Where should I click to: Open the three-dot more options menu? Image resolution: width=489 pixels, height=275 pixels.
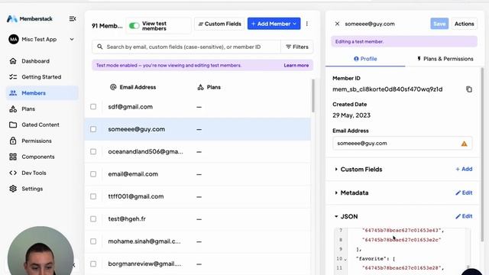pyautogui.click(x=307, y=24)
